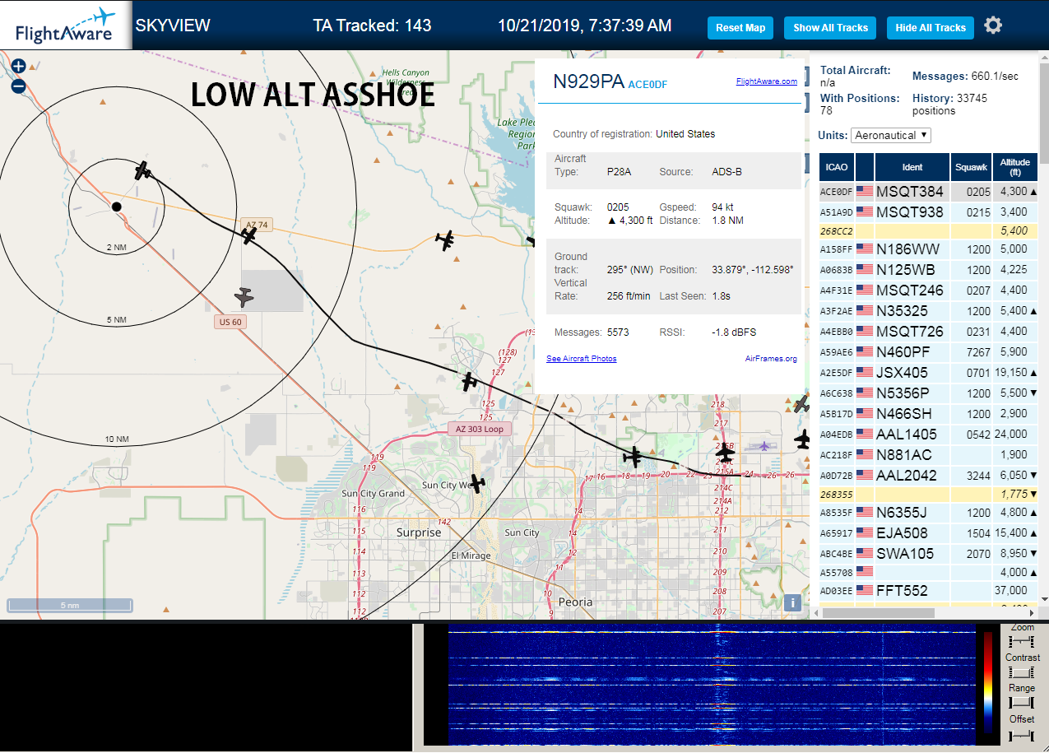The width and height of the screenshot is (1049, 753).
Task: Adjust the waterfall Zoom slider
Action: [x=1021, y=641]
